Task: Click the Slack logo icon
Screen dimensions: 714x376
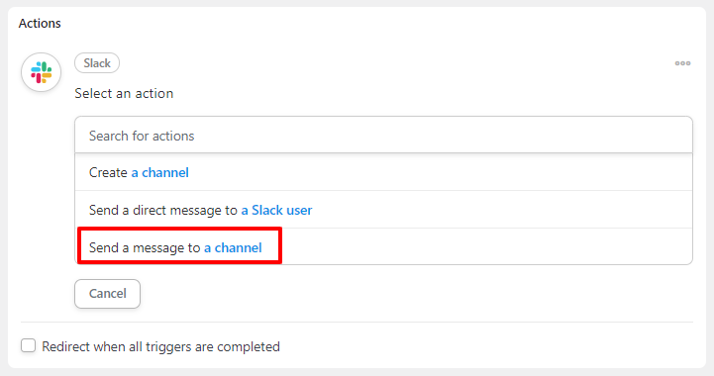Action: coord(41,72)
